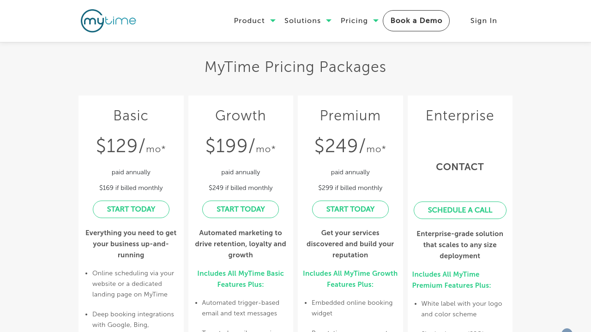This screenshot has width=591, height=332.
Task: Click the MyTime logo
Action: pos(109,21)
